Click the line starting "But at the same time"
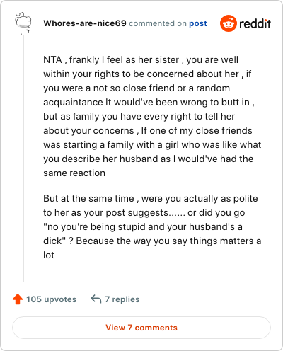The image size is (283, 351). [x=151, y=199]
